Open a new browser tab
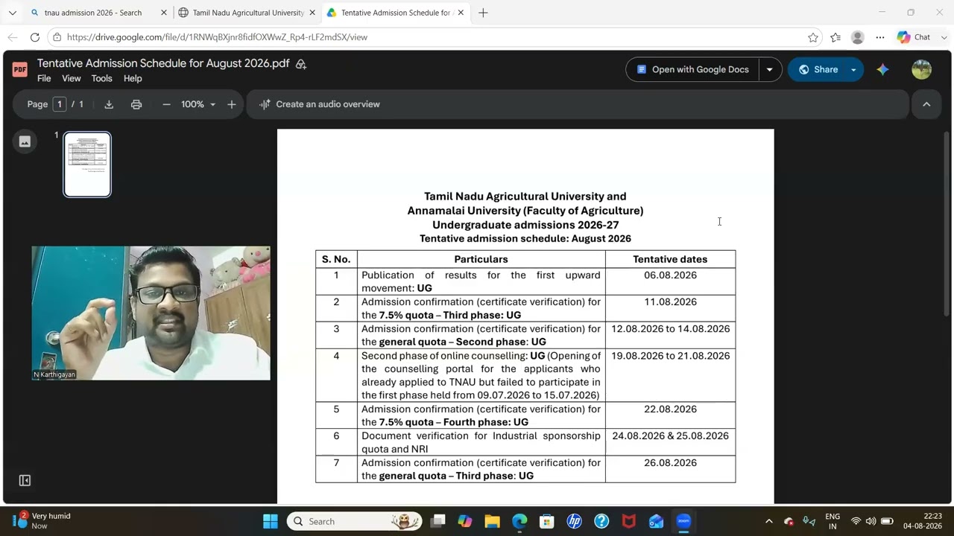954x536 pixels. [x=483, y=13]
